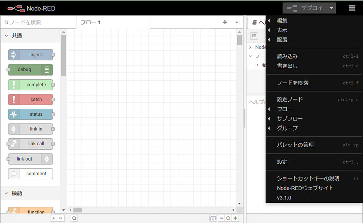Open the 表示 submenu

coord(315,30)
